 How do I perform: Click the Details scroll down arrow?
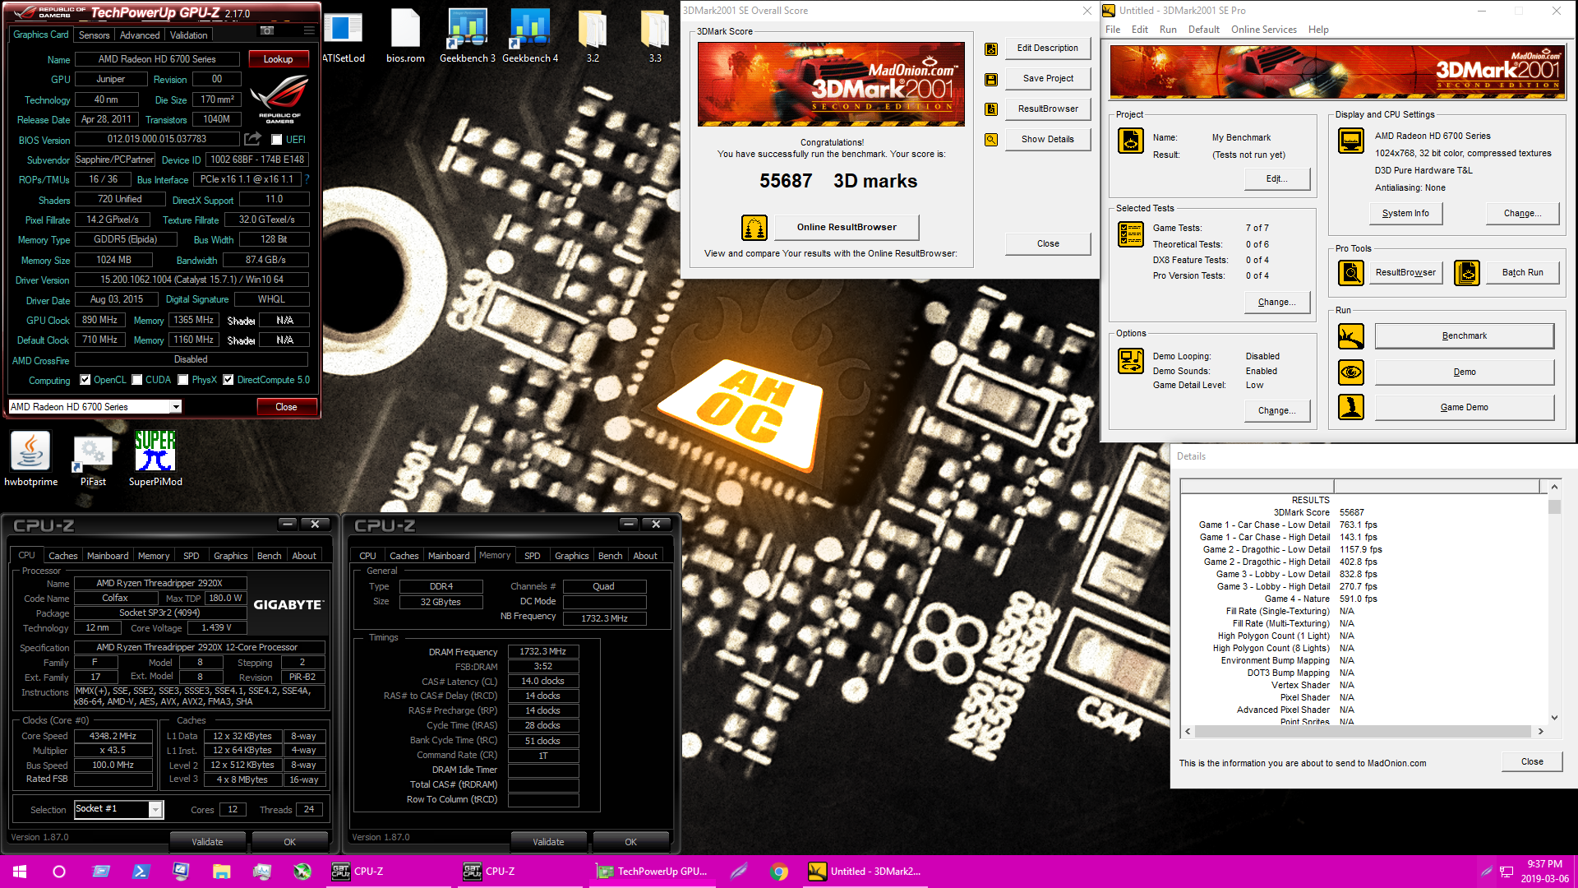point(1554,717)
